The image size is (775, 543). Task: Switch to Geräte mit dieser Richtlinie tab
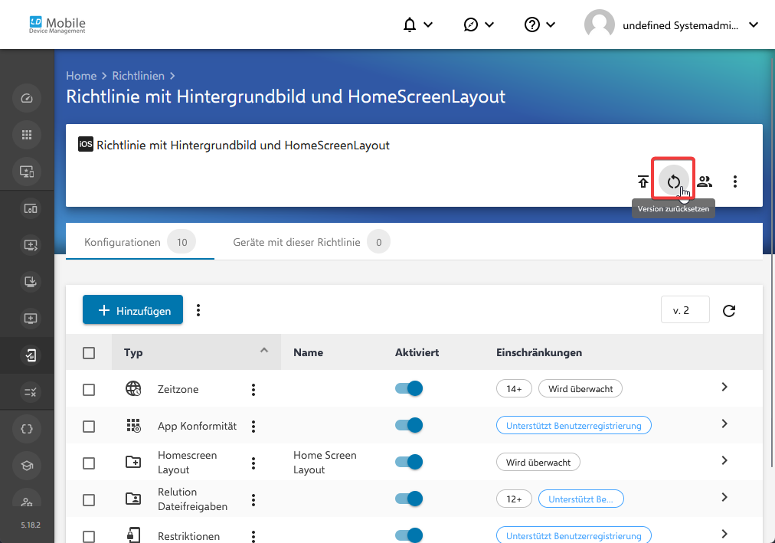coord(312,242)
